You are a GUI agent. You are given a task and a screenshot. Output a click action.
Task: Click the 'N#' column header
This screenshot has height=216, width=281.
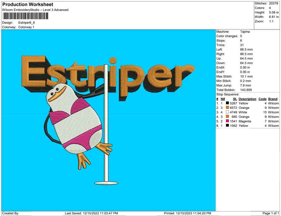tap(223, 99)
